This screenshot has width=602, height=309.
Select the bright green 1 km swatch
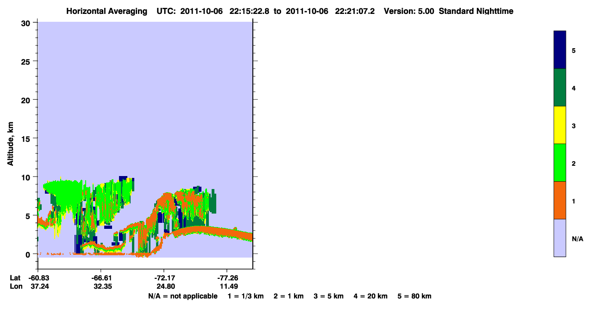(x=560, y=163)
